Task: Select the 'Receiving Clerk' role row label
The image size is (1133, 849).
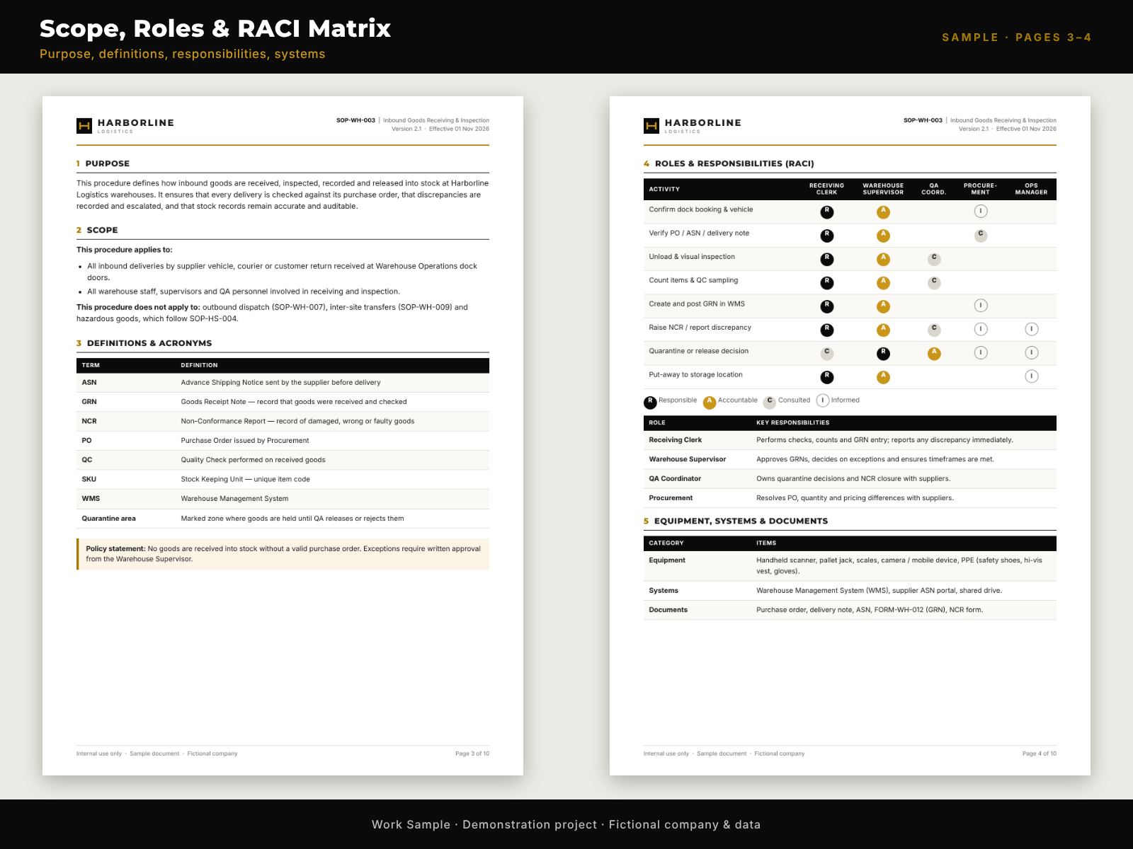Action: [x=676, y=440]
